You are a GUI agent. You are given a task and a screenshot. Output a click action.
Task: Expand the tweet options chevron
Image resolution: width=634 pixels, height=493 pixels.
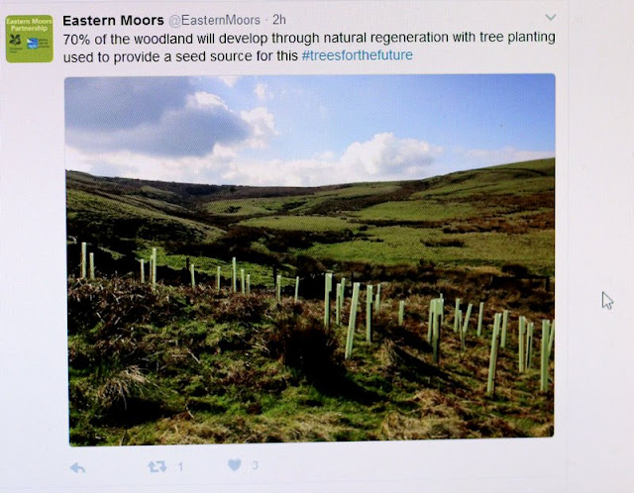(551, 18)
